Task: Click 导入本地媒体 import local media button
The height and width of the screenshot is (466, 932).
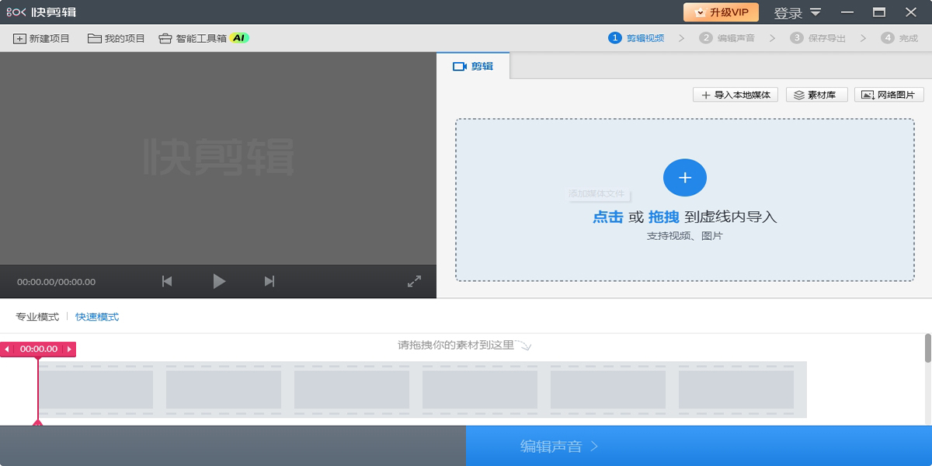Action: pyautogui.click(x=736, y=95)
